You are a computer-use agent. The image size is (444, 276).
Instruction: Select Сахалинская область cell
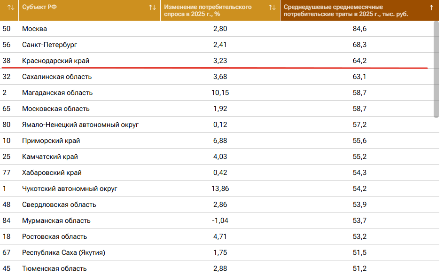(x=57, y=77)
